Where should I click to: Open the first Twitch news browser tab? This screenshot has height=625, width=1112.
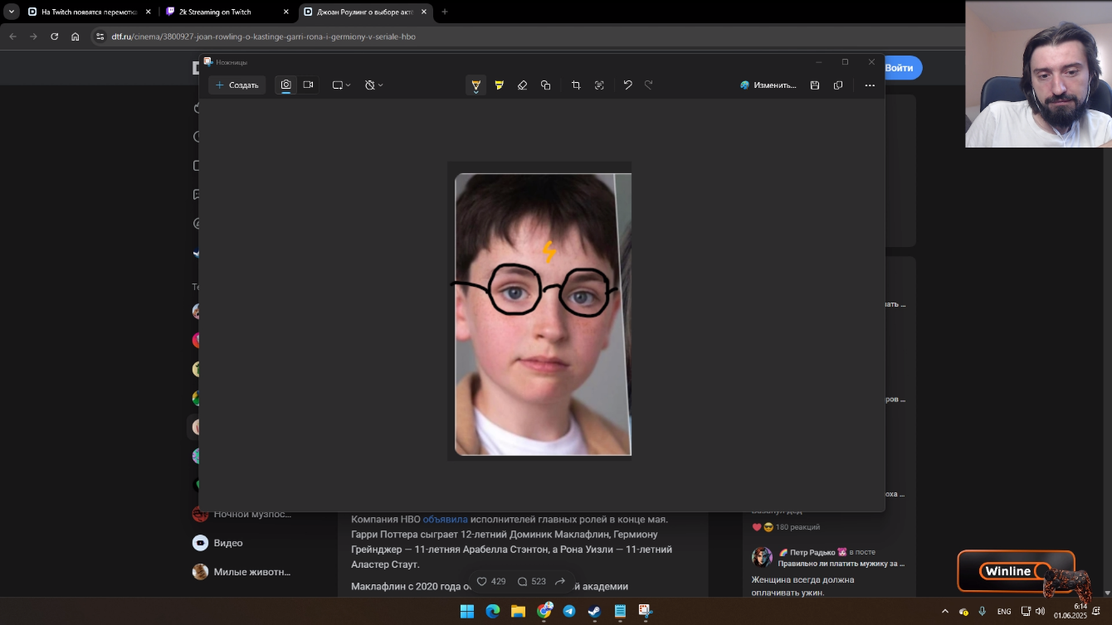point(87,12)
